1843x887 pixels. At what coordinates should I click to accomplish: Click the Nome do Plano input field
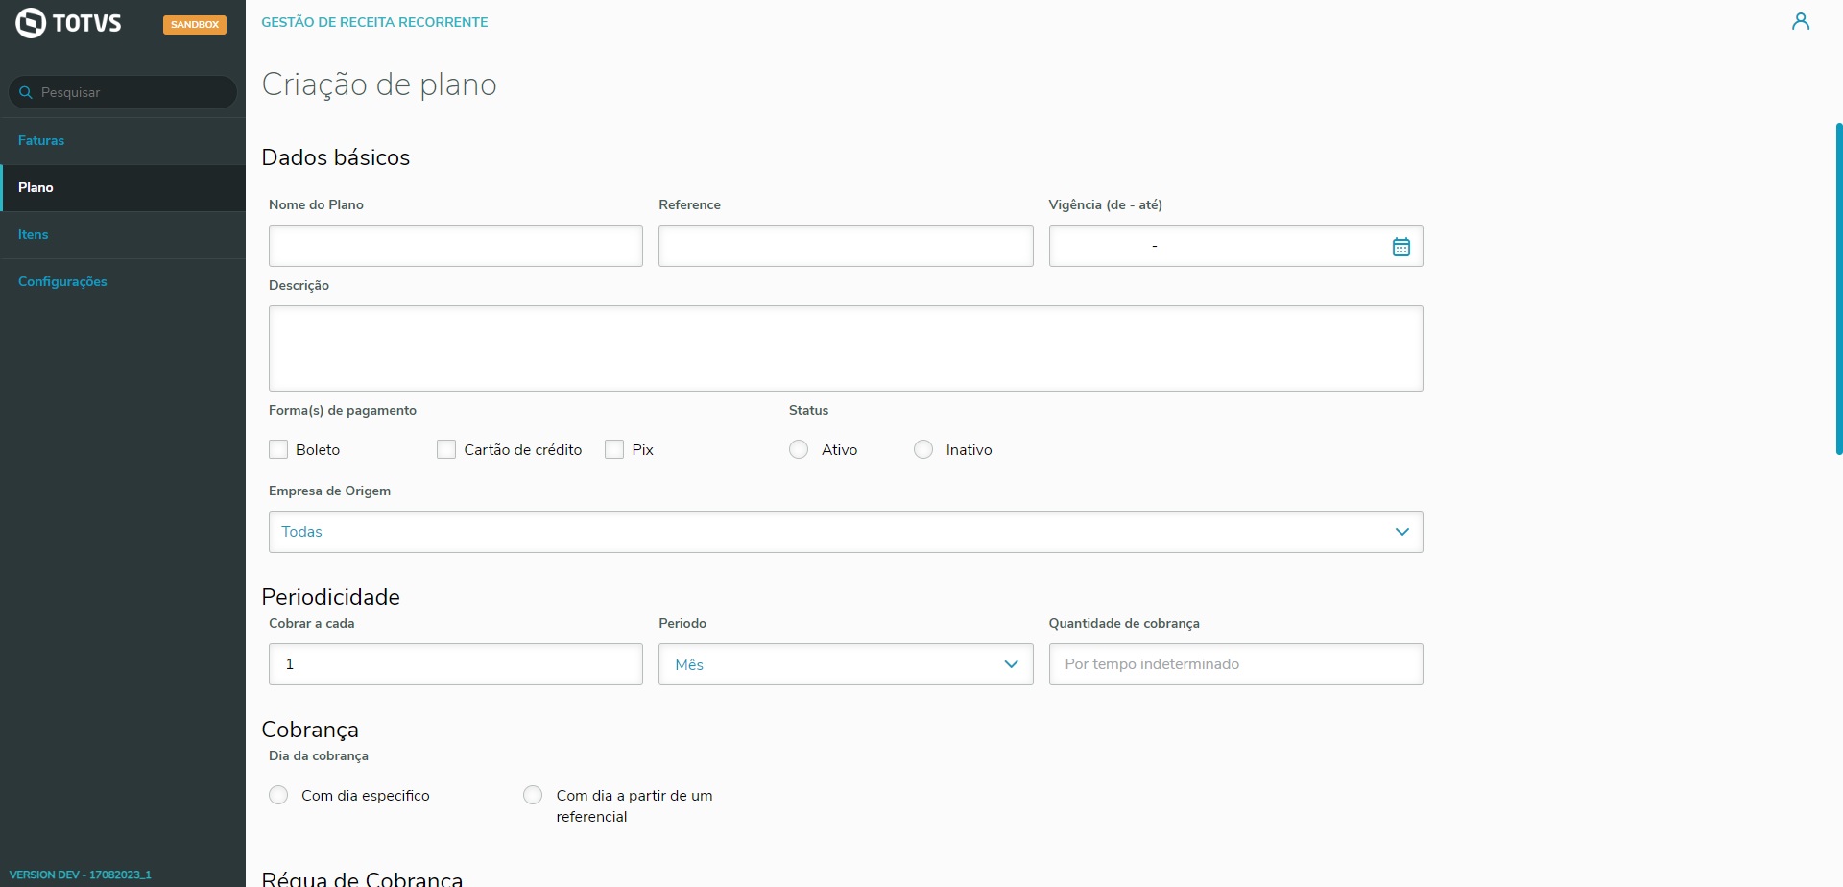coord(455,247)
